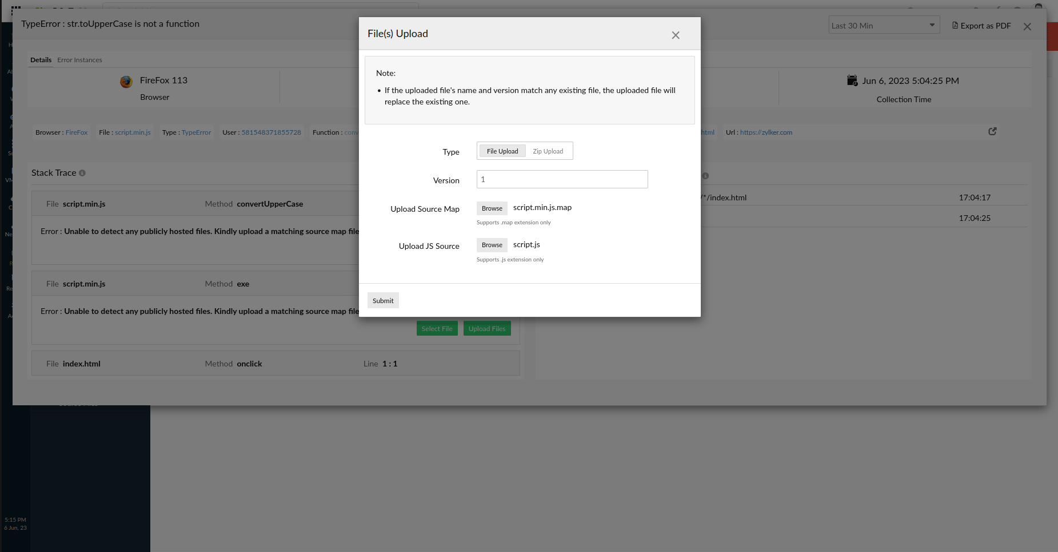Click the Version input field
1058x552 pixels.
[562, 179]
